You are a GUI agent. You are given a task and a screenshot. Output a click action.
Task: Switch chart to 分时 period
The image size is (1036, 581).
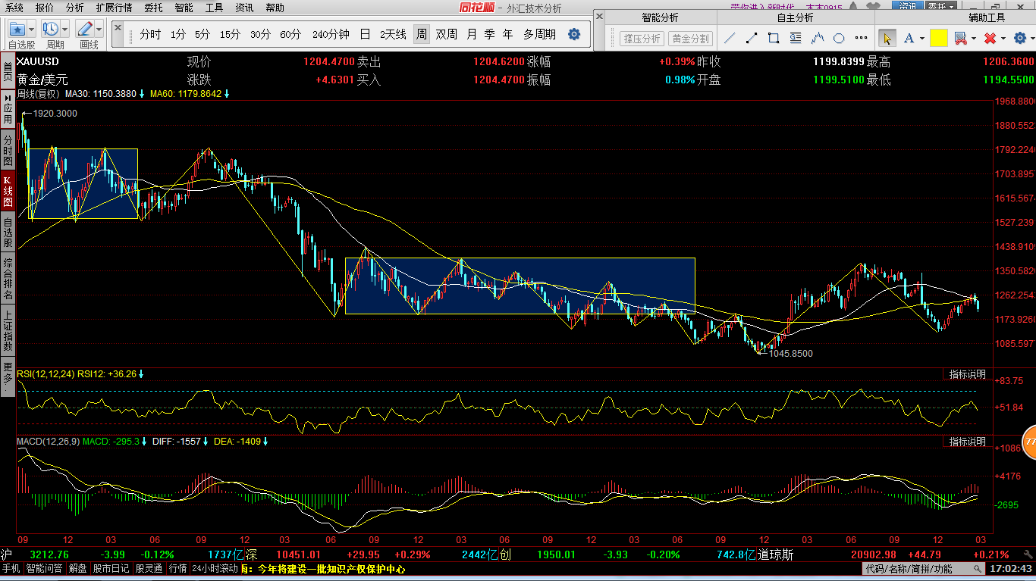coord(150,34)
